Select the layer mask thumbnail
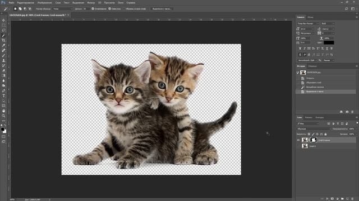The image size is (359, 201). [x=313, y=140]
